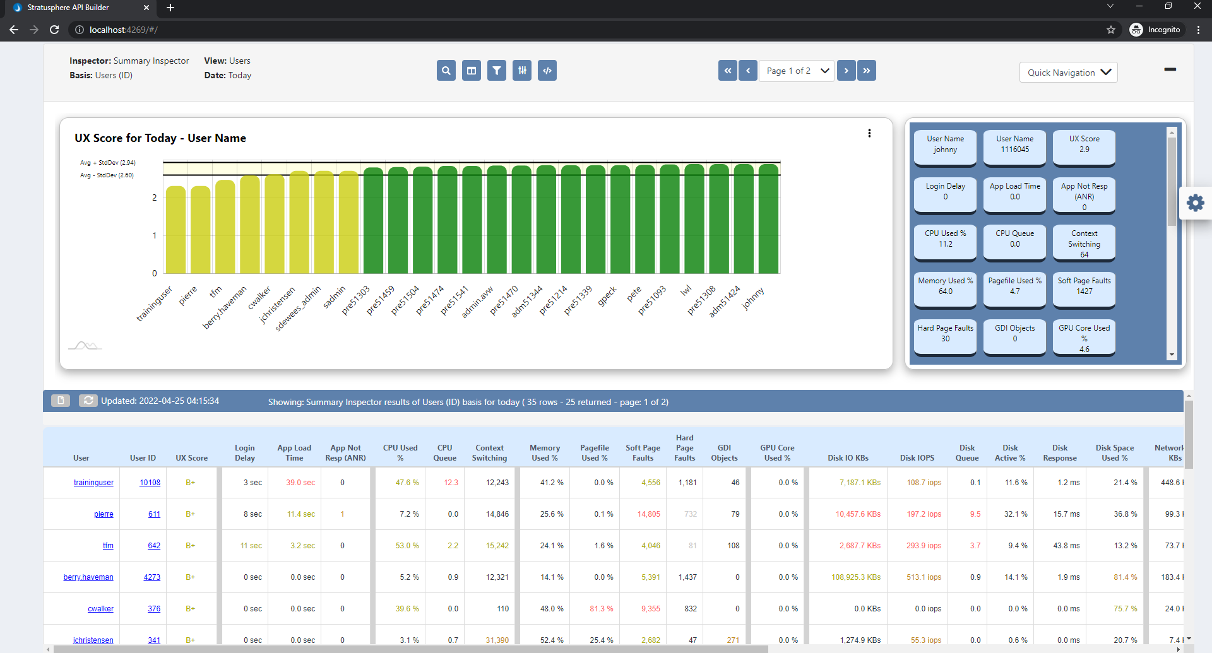Click the horizontal table scrollbar thumb
The width and height of the screenshot is (1212, 653).
410,649
